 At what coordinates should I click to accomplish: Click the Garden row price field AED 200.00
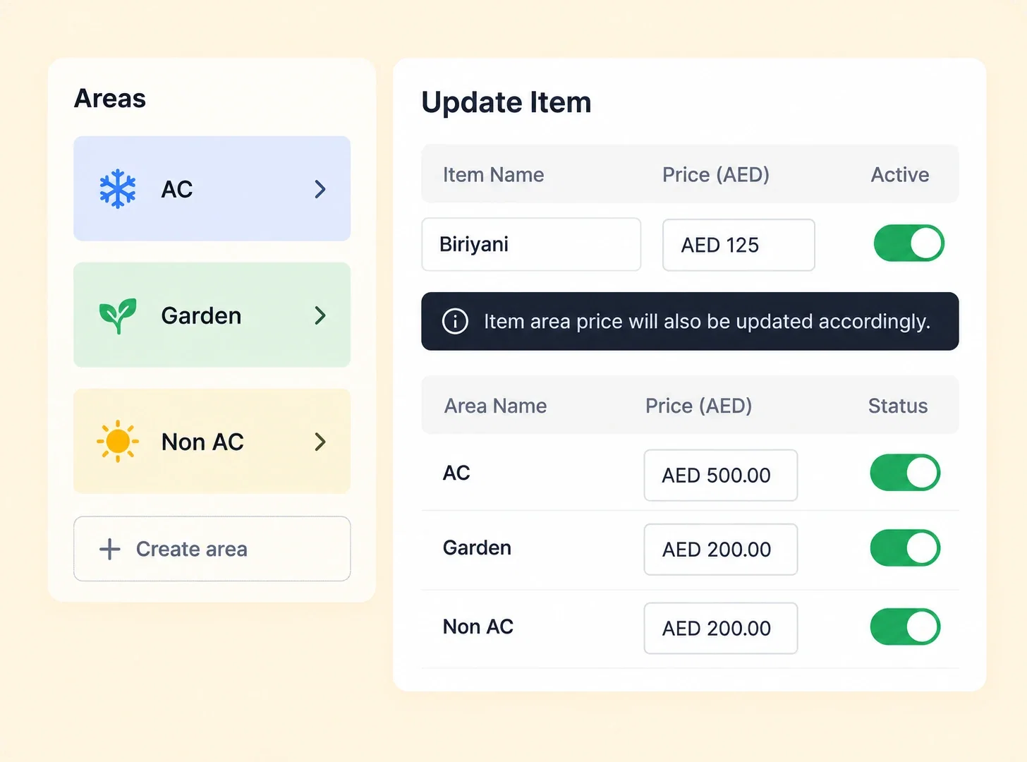click(x=721, y=550)
